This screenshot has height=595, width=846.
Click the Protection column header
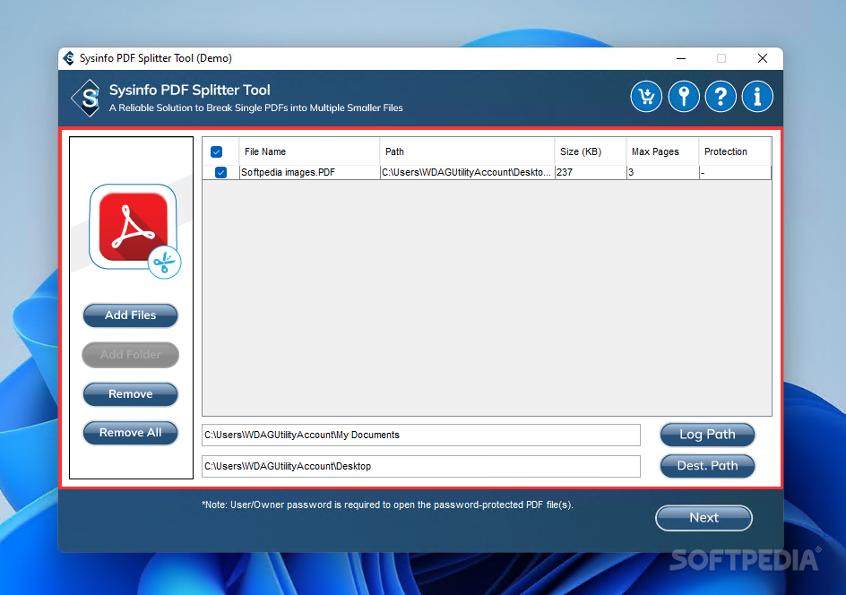pos(735,151)
